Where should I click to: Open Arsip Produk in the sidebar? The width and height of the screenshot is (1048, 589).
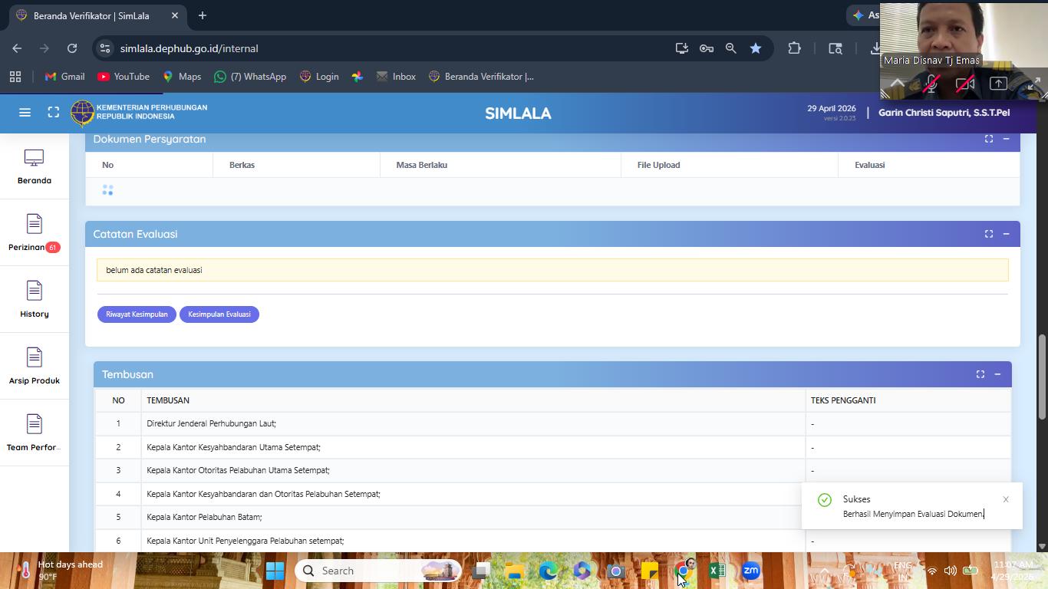coord(34,367)
